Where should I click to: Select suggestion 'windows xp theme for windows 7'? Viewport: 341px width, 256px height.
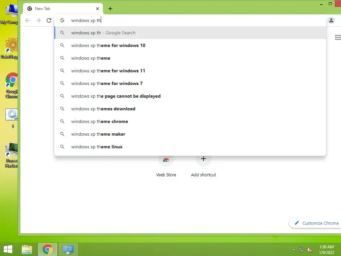(190, 83)
